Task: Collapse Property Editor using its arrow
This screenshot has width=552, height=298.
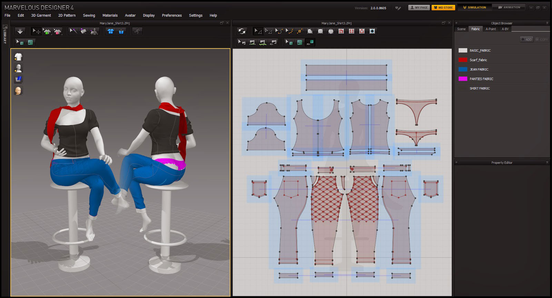Action: pyautogui.click(x=456, y=163)
